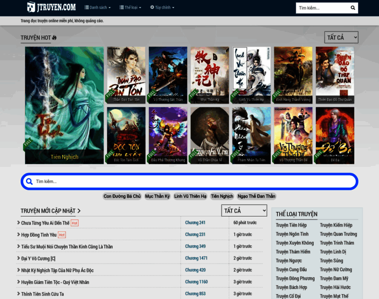Screen dimensions: 379x299
Task: Select genre Truyện Tiên Hiệp
Action: coord(291,225)
